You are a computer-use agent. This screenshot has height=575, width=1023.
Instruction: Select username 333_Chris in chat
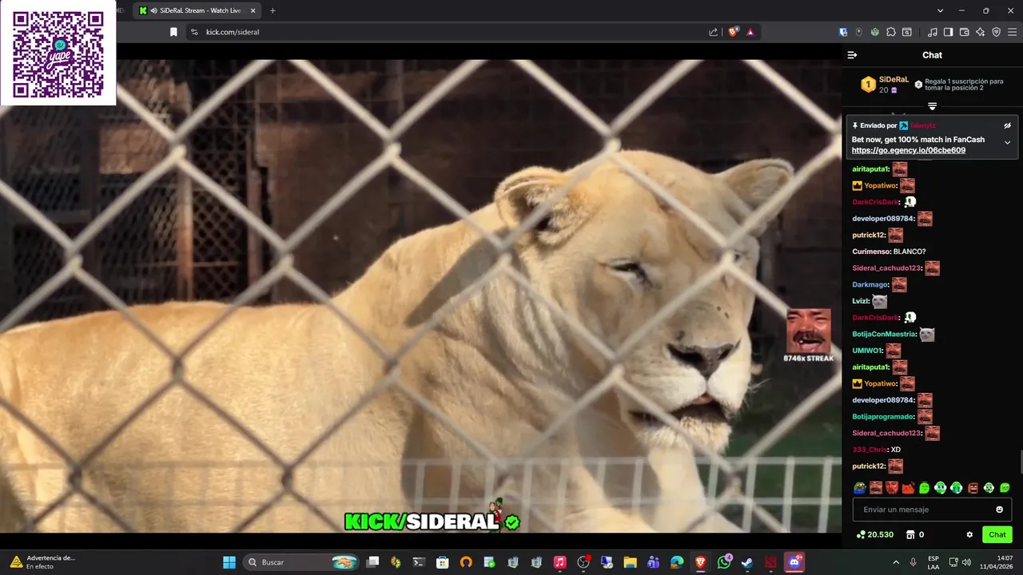pos(870,450)
